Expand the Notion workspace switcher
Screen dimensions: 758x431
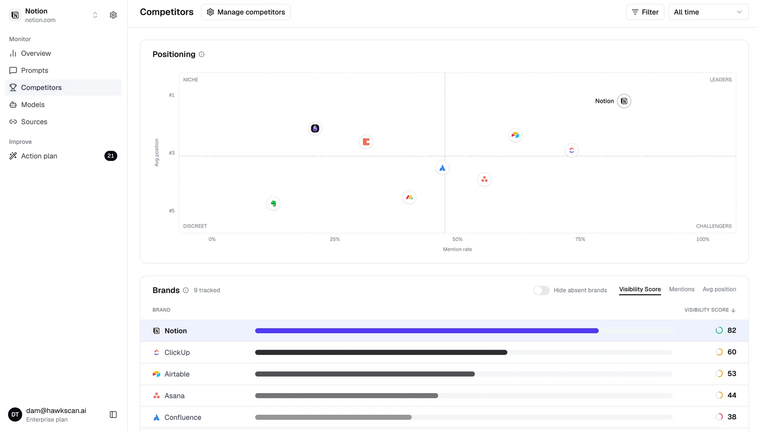(x=95, y=15)
